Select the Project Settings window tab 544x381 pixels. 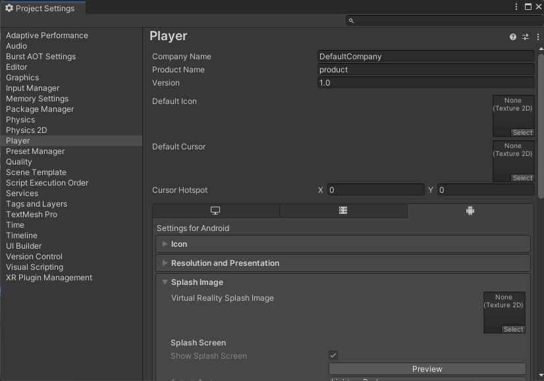(43, 8)
